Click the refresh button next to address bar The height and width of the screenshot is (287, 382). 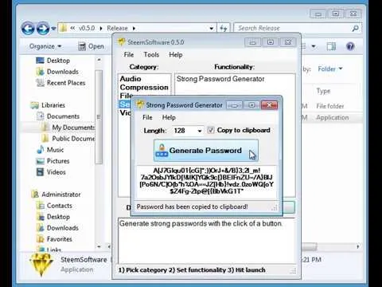click(x=224, y=28)
